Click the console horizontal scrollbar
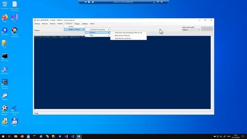This screenshot has height=139, width=247. [x=122, y=110]
